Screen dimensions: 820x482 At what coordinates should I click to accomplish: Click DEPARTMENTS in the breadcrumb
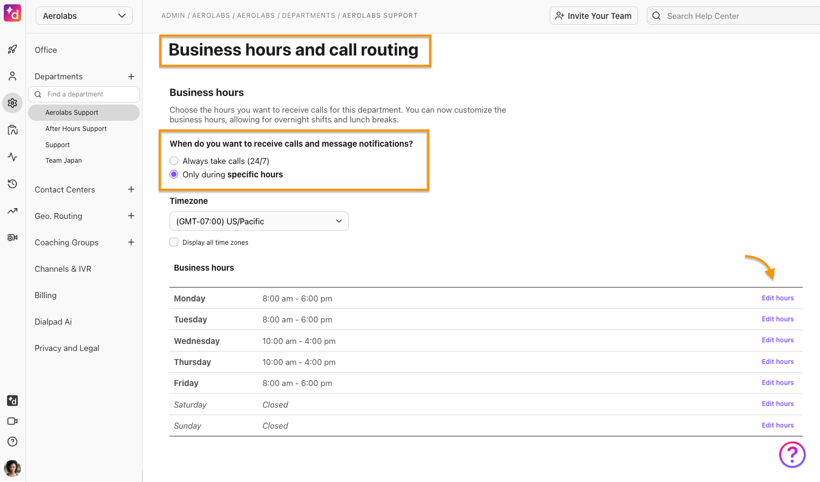click(308, 16)
